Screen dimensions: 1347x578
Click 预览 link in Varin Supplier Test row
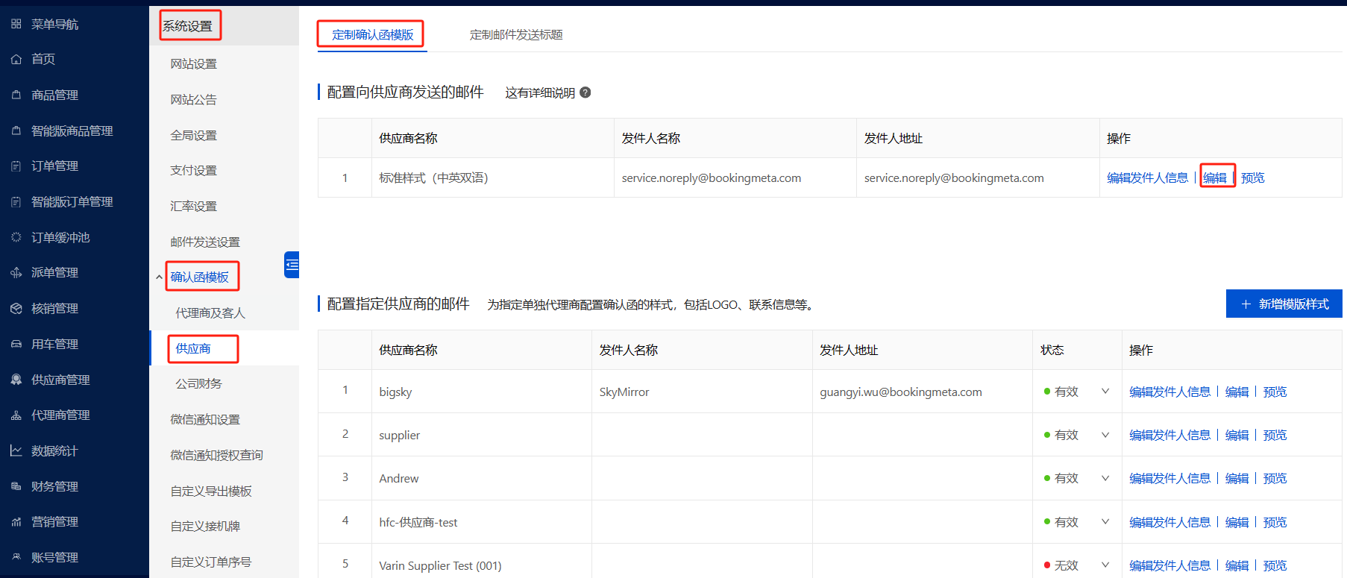[x=1275, y=565]
